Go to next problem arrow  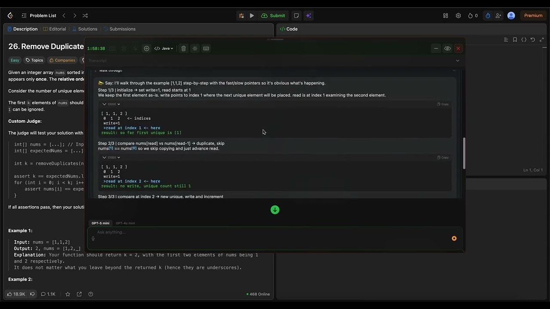(x=75, y=15)
